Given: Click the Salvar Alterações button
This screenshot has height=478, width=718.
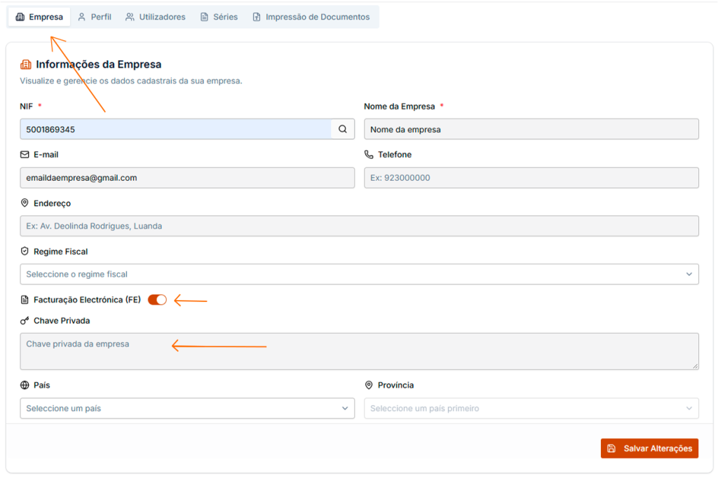Looking at the screenshot, I should coord(649,449).
